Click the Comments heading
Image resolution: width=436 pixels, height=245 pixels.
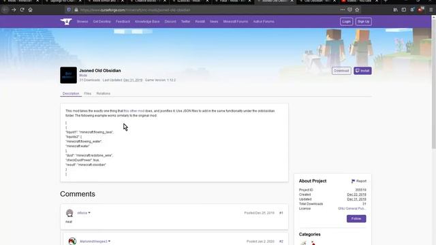pyautogui.click(x=78, y=194)
